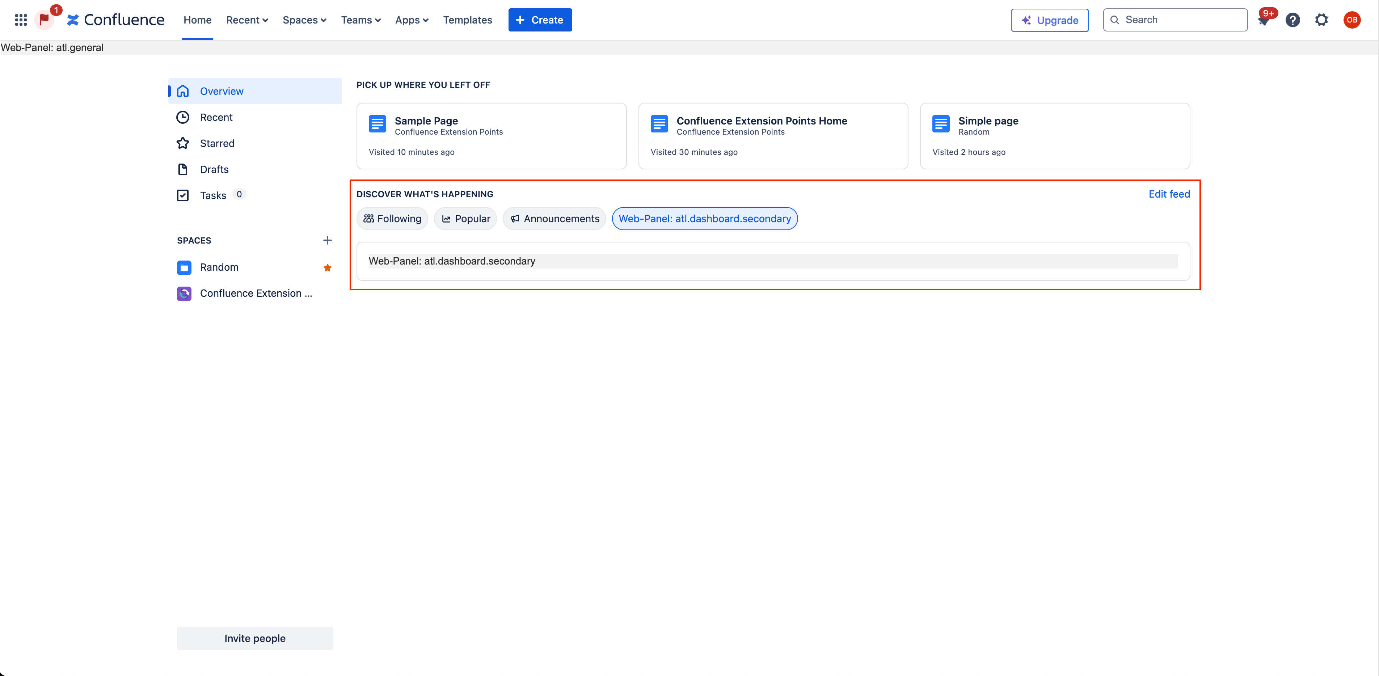Click the Simple page document icon
Image resolution: width=1379 pixels, height=676 pixels.
click(x=941, y=124)
